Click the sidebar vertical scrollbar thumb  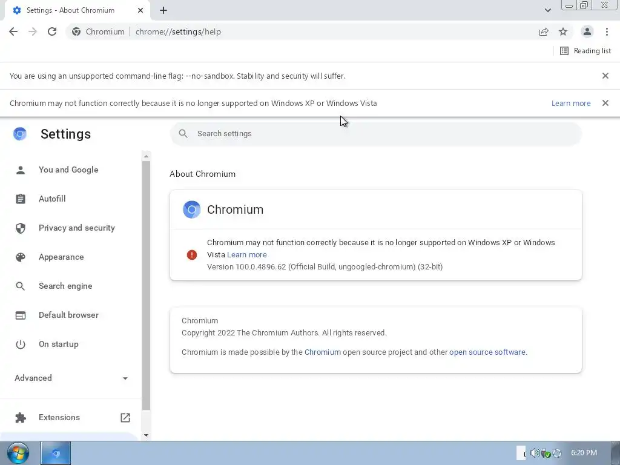(x=146, y=286)
